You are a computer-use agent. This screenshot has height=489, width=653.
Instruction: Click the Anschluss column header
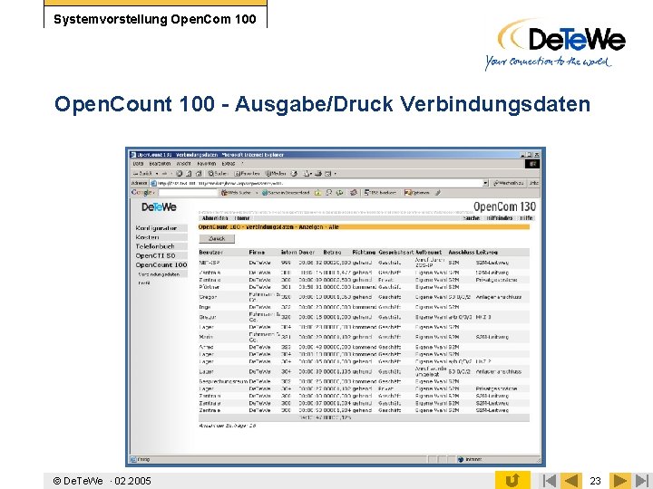pyautogui.click(x=462, y=253)
